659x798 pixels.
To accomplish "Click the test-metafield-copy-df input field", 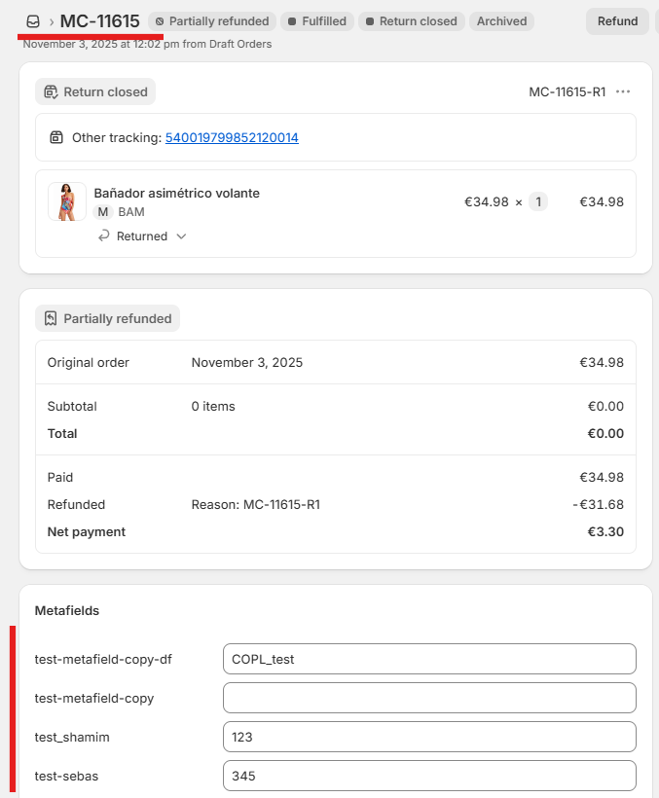I will pos(429,659).
